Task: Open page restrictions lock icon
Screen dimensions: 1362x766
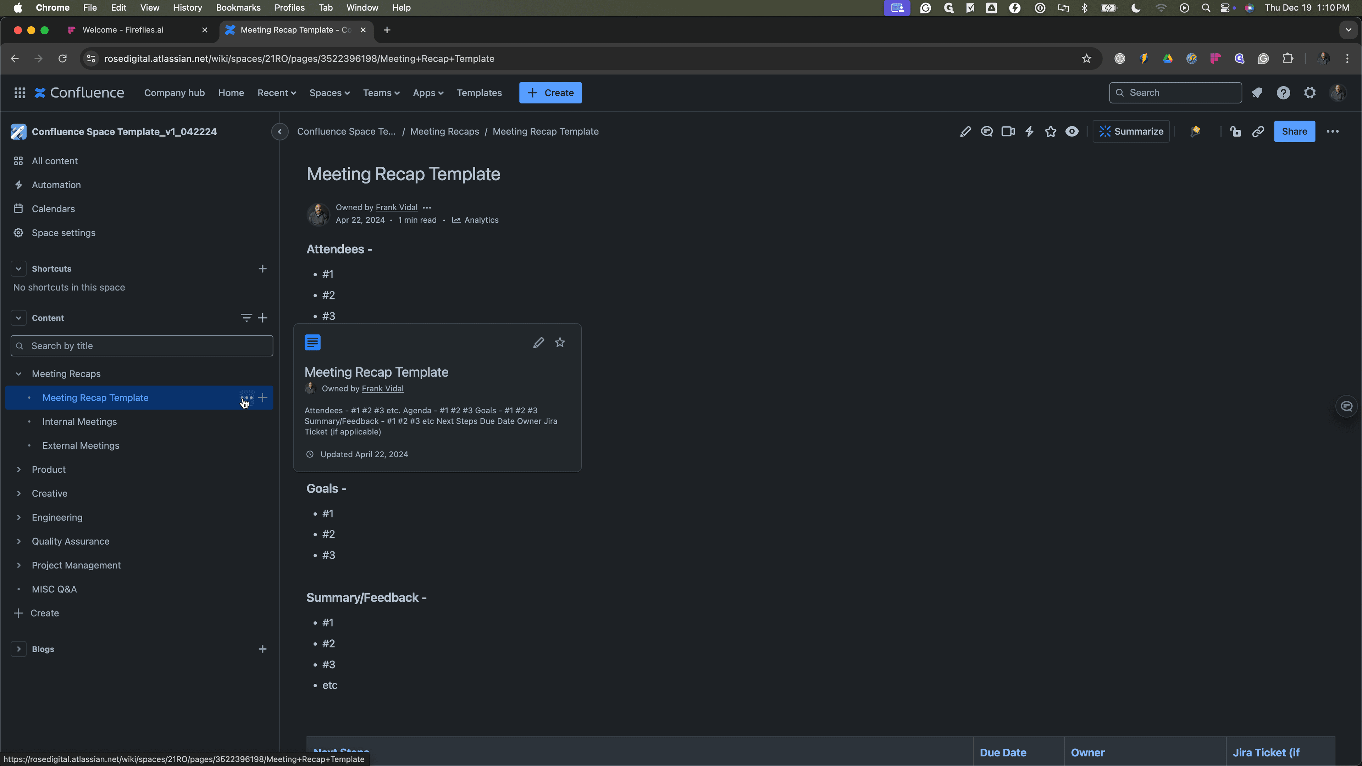Action: (1236, 132)
